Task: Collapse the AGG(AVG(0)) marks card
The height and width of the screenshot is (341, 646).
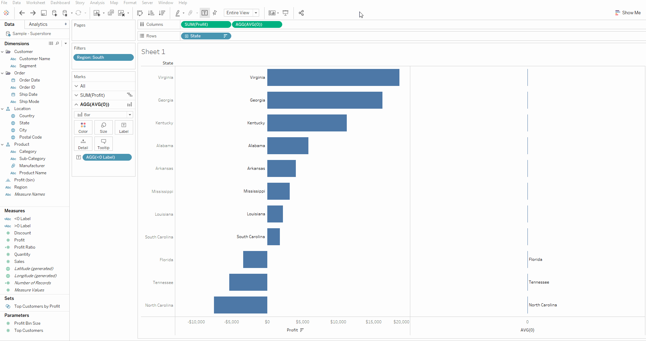Action: point(76,104)
